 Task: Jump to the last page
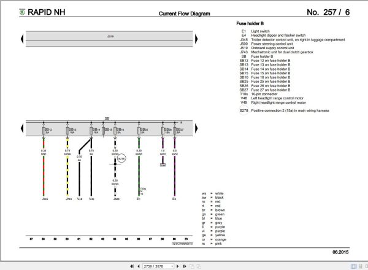tap(185, 266)
